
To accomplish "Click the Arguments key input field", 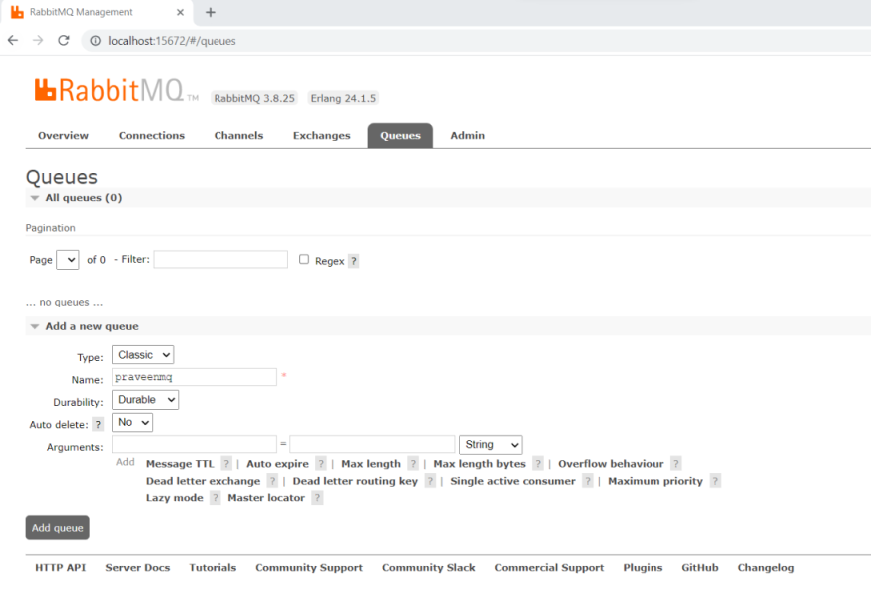I will click(x=195, y=444).
